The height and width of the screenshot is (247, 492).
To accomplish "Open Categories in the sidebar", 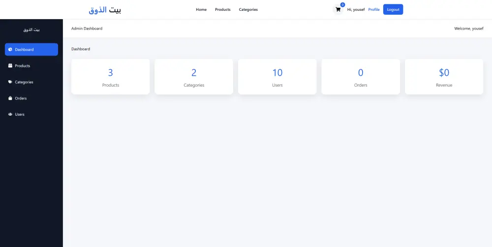I will [x=31, y=82].
